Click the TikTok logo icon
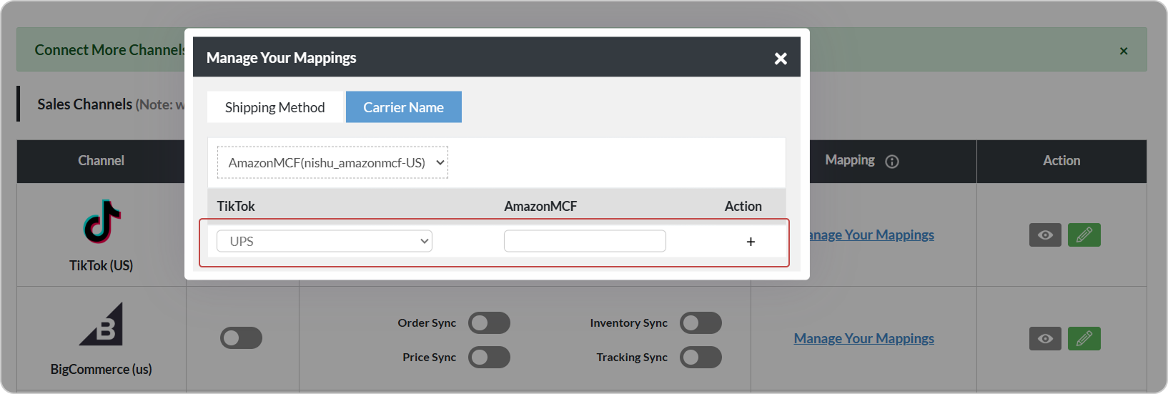1168x394 pixels. point(102,222)
